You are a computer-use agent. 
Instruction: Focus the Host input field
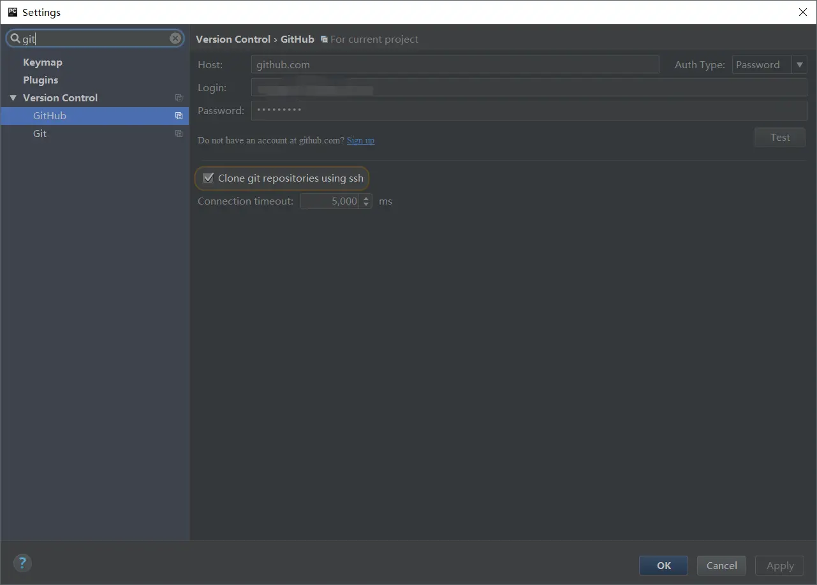tap(455, 64)
